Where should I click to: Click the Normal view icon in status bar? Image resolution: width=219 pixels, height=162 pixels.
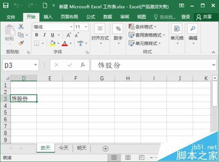[x=114, y=158]
